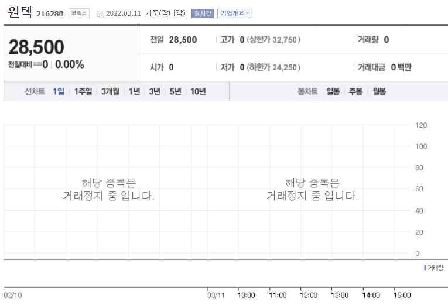Select the 1주일 line chart tab

(83, 91)
